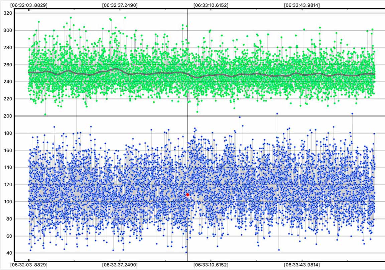
Task: Click the bottom timestamp 06:33:43.9814
Action: [301, 265]
